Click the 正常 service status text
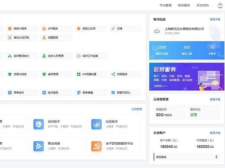 pos(193,115)
